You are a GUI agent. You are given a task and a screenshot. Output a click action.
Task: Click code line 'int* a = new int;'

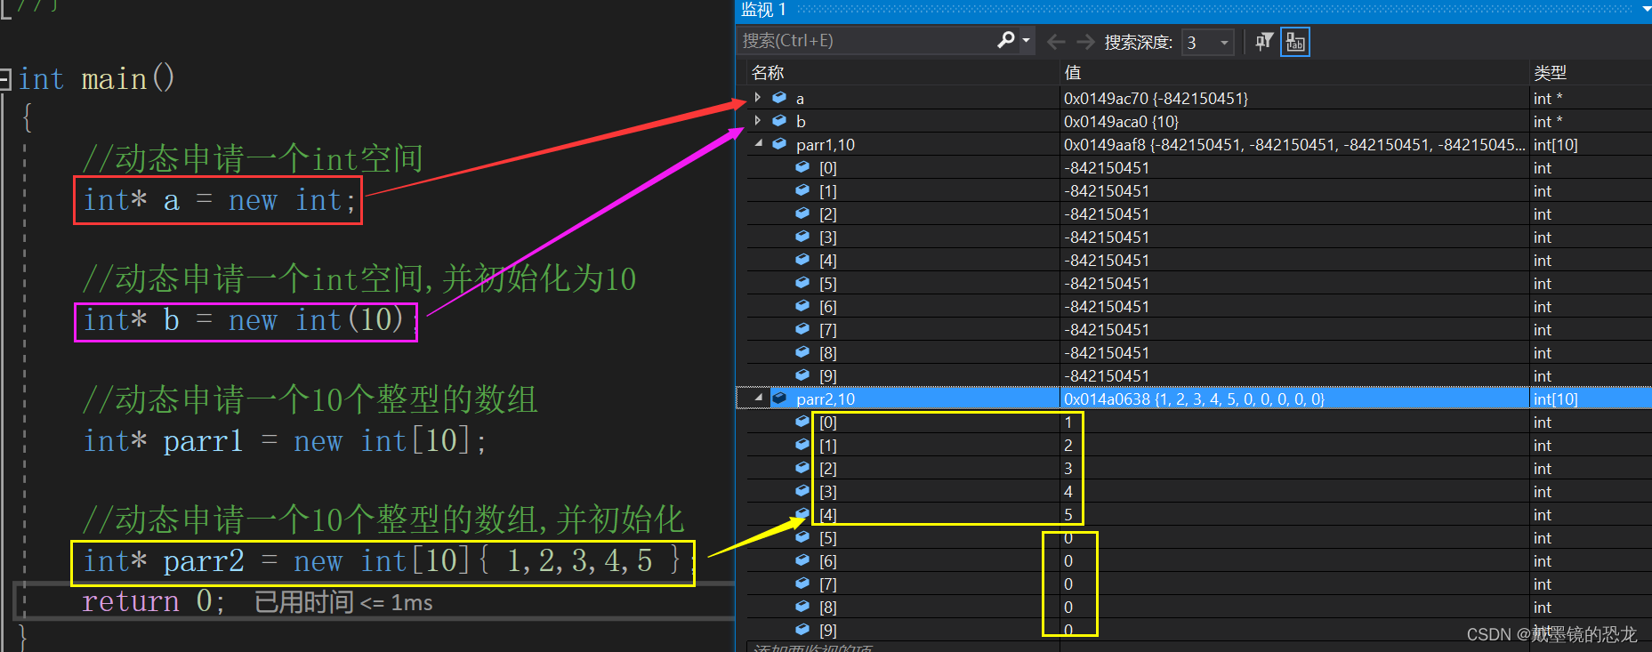tap(219, 200)
